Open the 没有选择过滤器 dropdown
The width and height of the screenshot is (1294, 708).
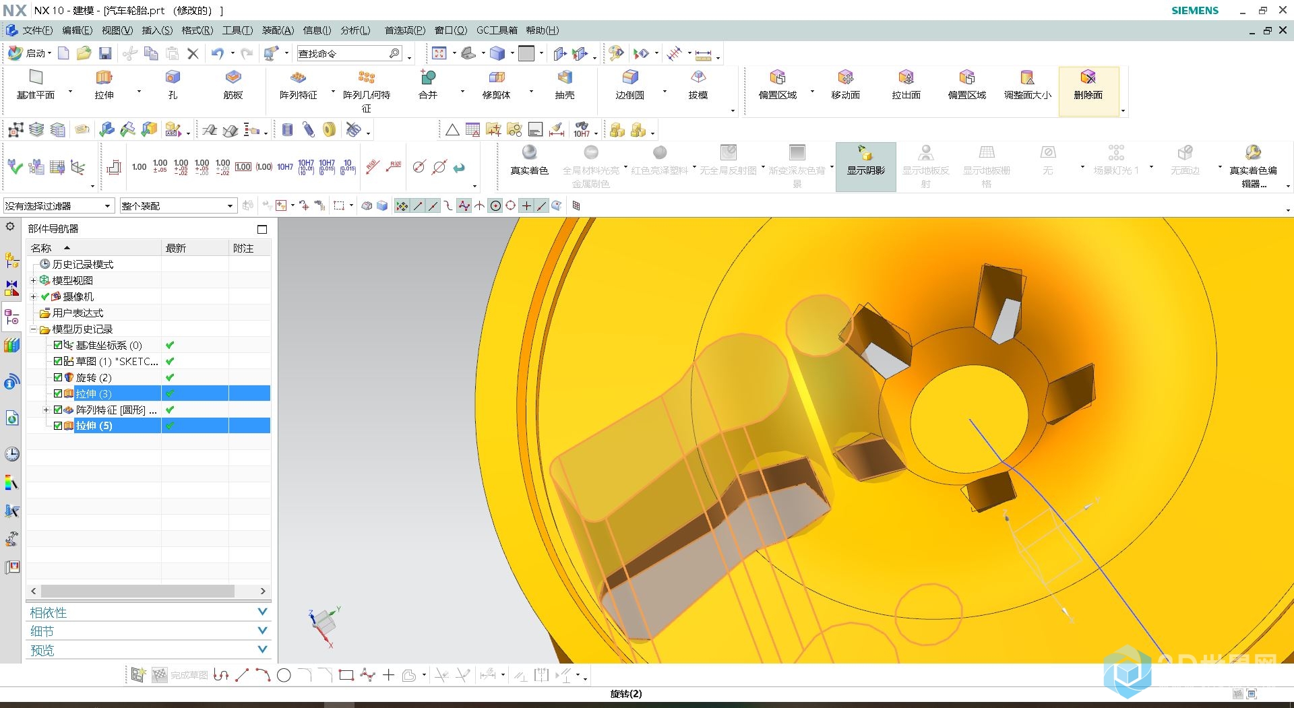[58, 205]
